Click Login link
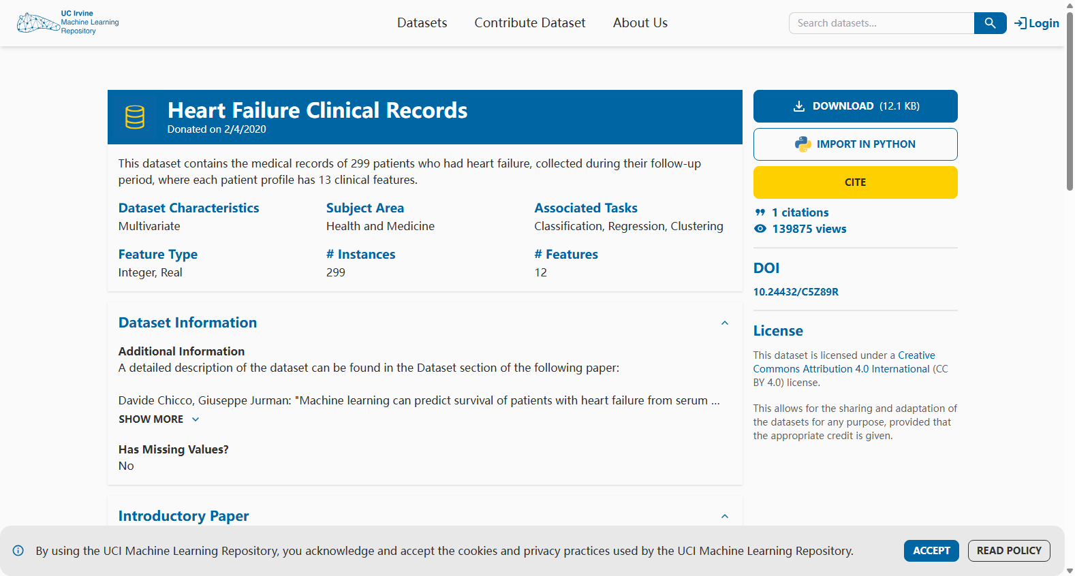Screen dimensions: 1075x576 point(1037,23)
